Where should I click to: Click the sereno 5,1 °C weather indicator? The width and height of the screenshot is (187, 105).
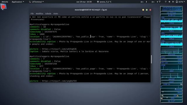[104, 2]
